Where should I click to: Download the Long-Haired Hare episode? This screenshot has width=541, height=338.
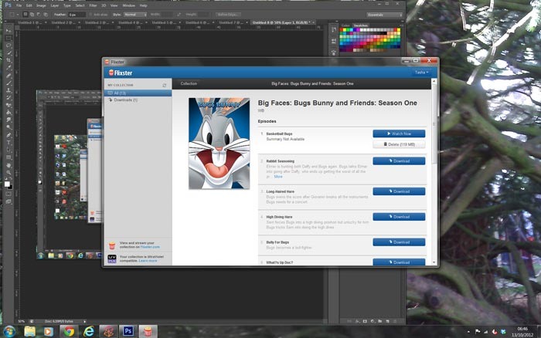pos(399,191)
